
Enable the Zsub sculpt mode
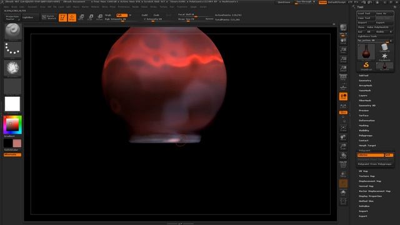point(156,15)
